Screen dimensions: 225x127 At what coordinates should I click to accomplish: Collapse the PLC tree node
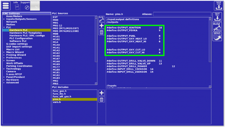[4, 27]
